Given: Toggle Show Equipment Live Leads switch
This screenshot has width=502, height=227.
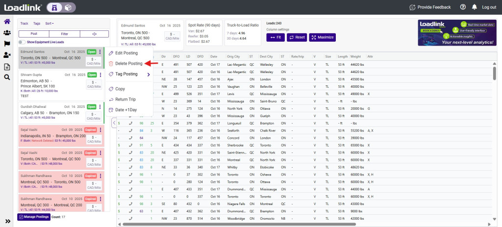Looking at the screenshot, I should [22, 42].
